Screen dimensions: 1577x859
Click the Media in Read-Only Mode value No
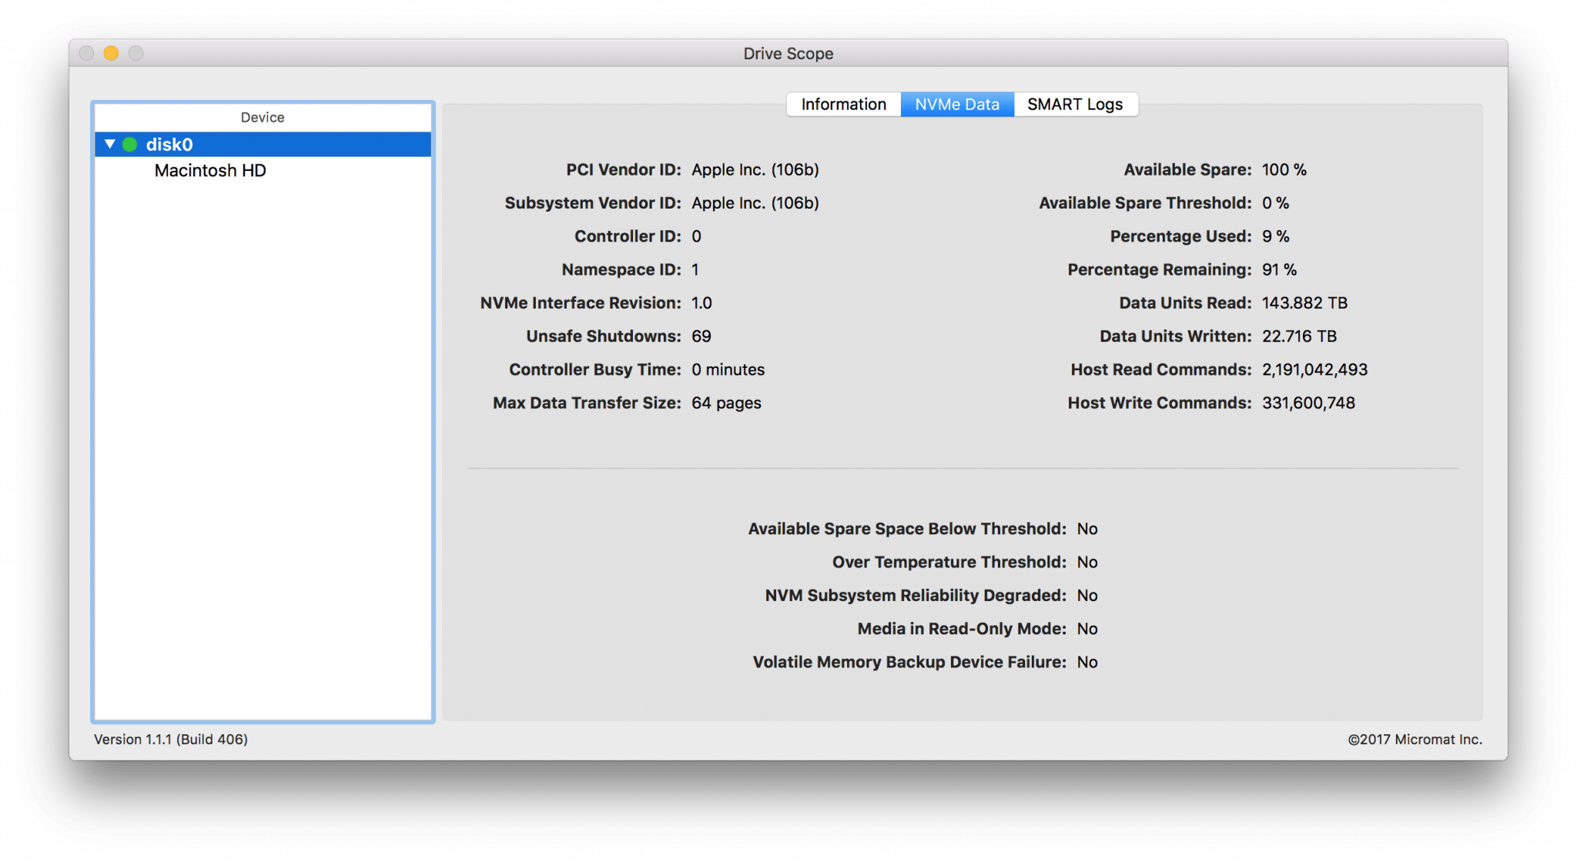pyautogui.click(x=1087, y=629)
